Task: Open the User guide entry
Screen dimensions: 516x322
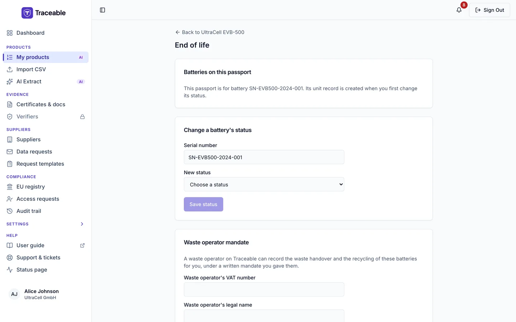Action: click(x=46, y=245)
